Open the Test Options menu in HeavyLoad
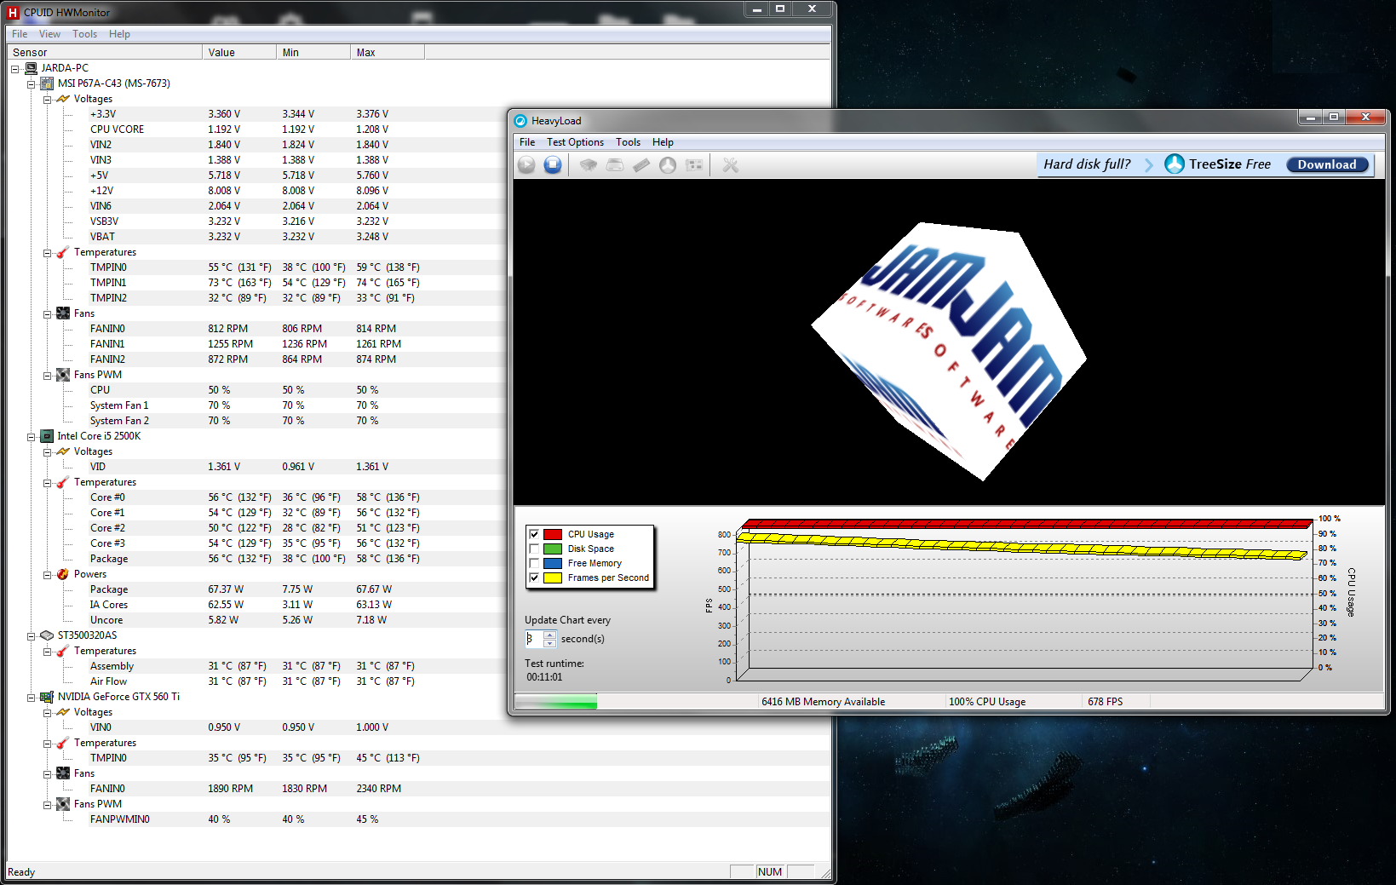This screenshot has width=1396, height=885. click(x=575, y=142)
